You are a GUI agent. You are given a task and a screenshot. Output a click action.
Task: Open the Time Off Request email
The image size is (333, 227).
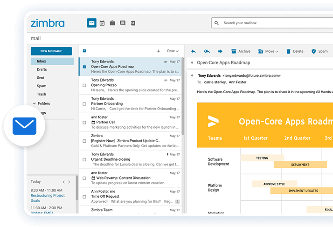tap(130, 197)
